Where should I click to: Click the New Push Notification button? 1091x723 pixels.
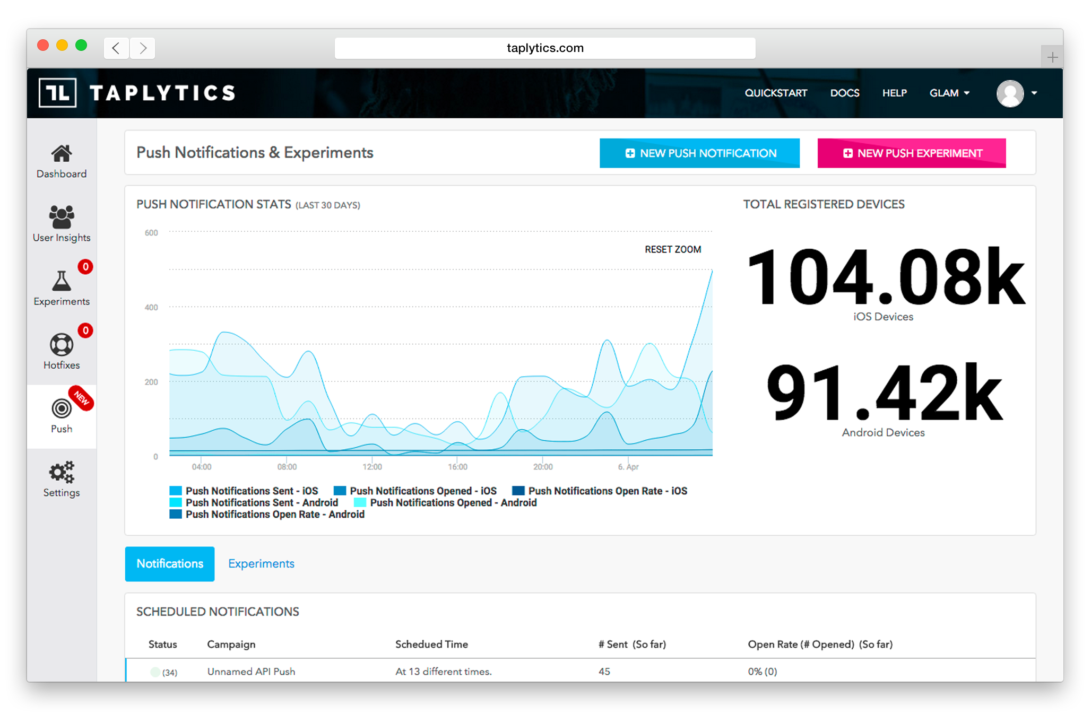[699, 153]
